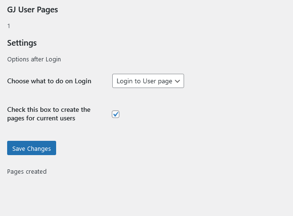Click the 'pages for current users' label line
Viewport: 293px width, 216px height.
pyautogui.click(x=41, y=118)
